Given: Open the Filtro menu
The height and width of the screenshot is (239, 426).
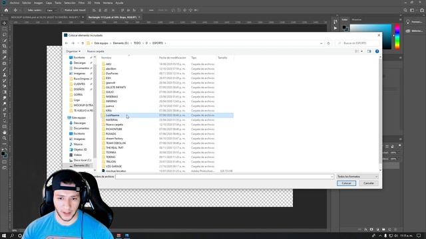Looking at the screenshot, I should pyautogui.click(x=81, y=3).
